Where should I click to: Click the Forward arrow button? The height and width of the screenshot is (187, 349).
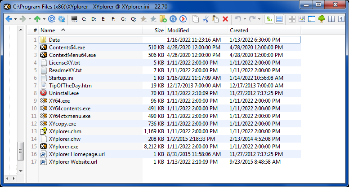coord(22,19)
